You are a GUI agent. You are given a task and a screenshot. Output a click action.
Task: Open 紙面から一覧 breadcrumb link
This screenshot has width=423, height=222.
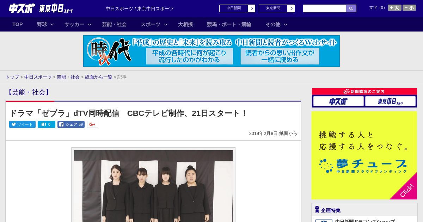coord(98,77)
